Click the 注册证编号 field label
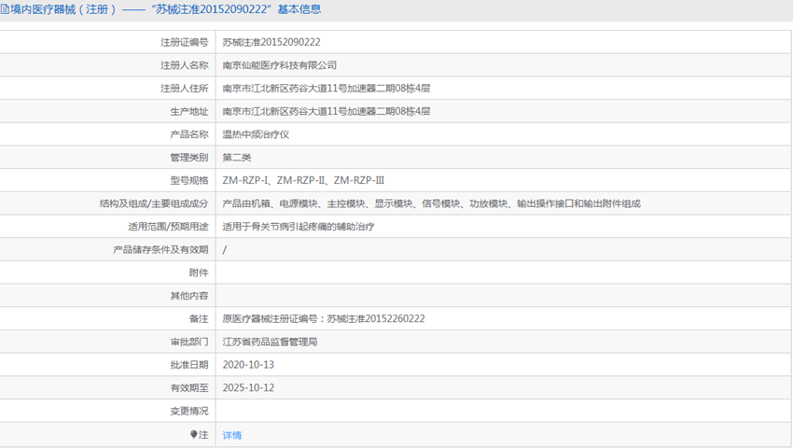Image resolution: width=793 pixels, height=448 pixels. pos(185,43)
